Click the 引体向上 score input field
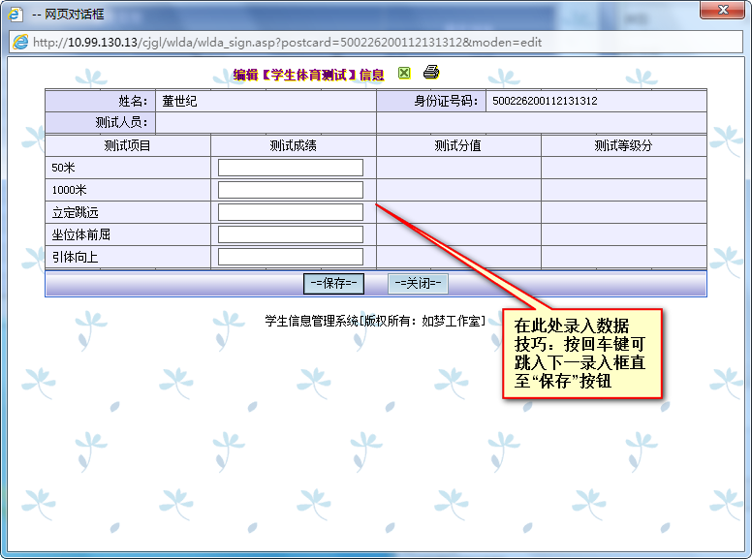The height and width of the screenshot is (559, 752). pyautogui.click(x=290, y=257)
